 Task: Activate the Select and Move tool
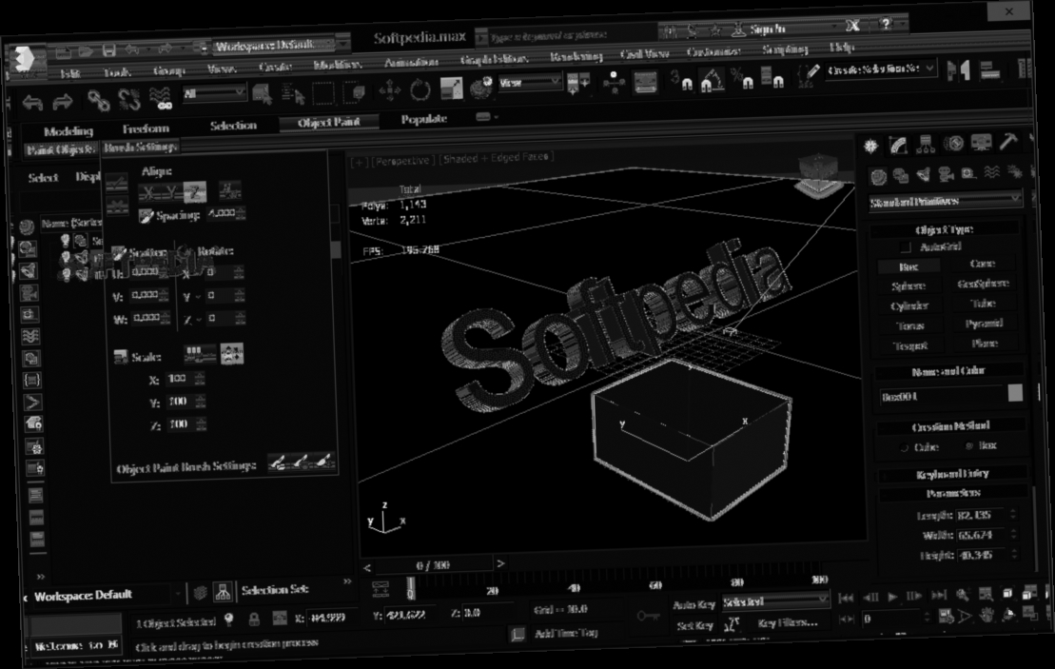click(390, 90)
